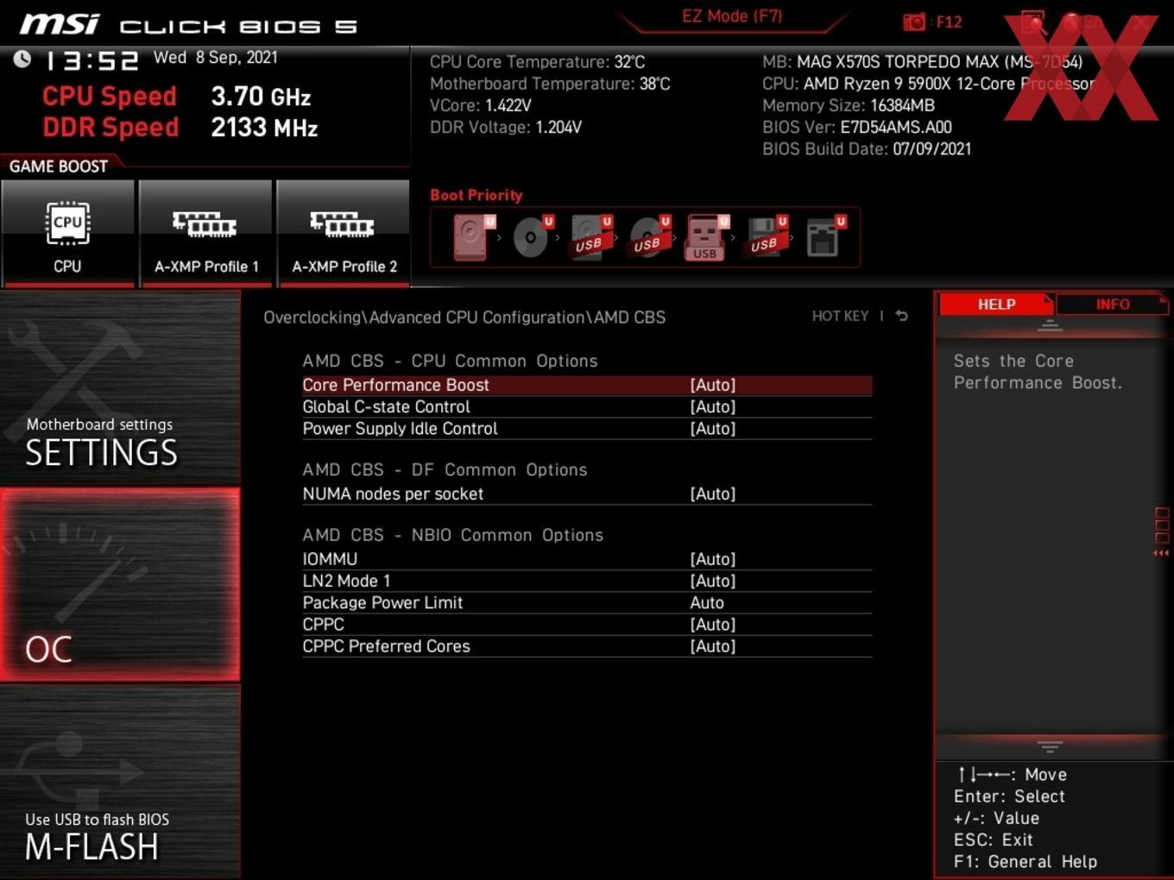The height and width of the screenshot is (880, 1174).
Task: Select the network boot device icon
Action: 824,237
